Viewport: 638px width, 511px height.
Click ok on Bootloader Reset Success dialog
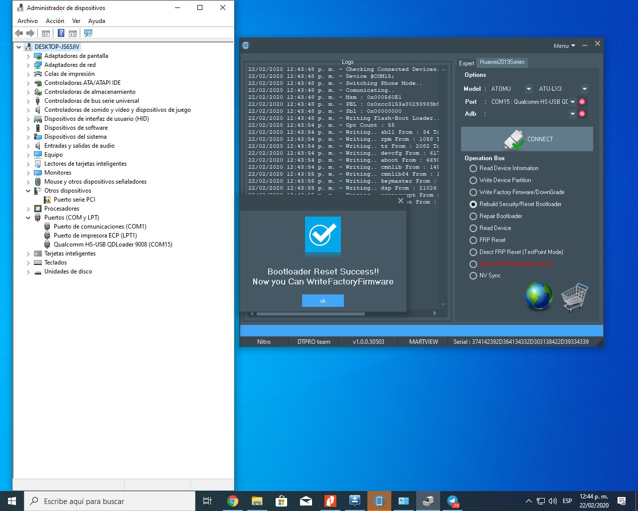coord(323,300)
